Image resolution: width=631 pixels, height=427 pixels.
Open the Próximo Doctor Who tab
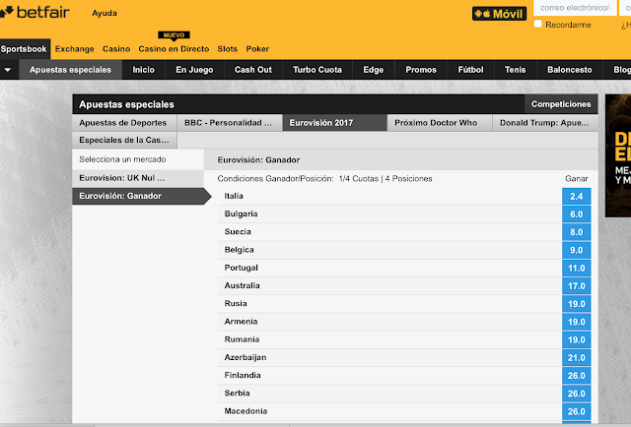point(435,123)
